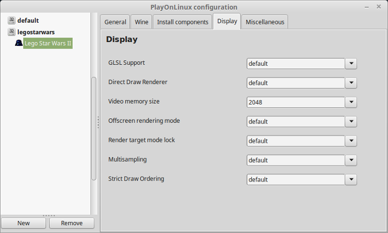
Task: Switch to the Wine tab
Action: (141, 22)
